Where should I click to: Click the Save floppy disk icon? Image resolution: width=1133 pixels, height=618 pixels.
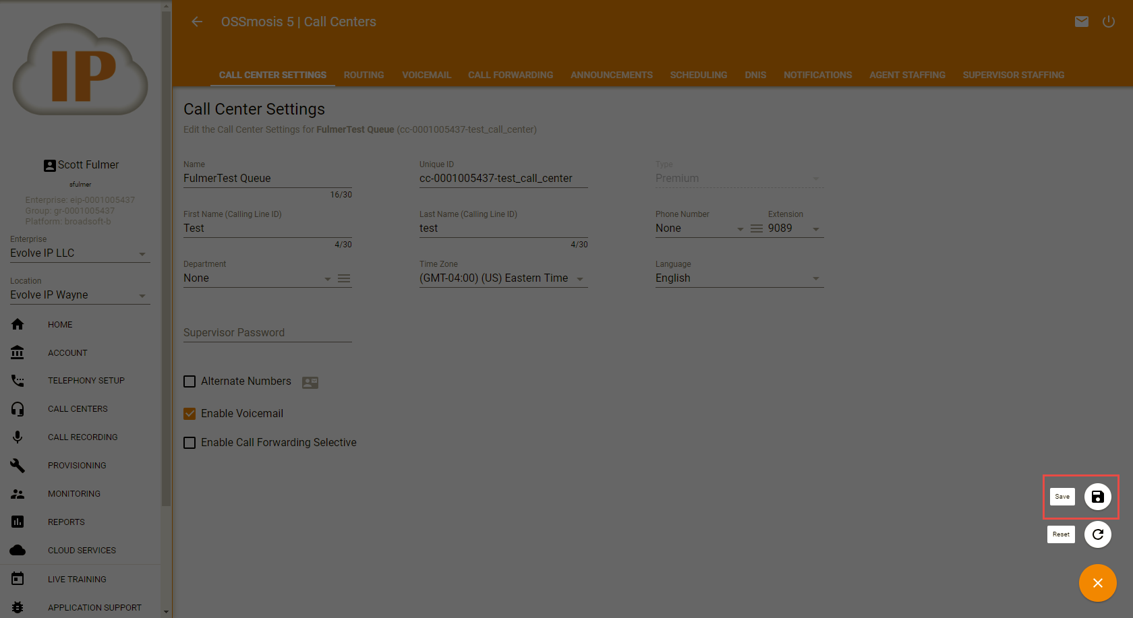click(1097, 497)
